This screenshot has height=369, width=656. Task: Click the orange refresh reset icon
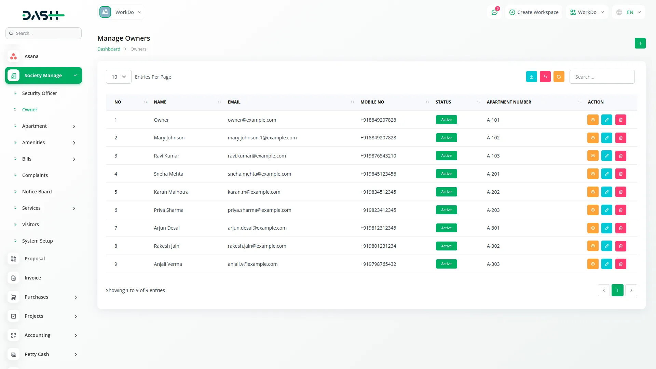[x=559, y=77]
